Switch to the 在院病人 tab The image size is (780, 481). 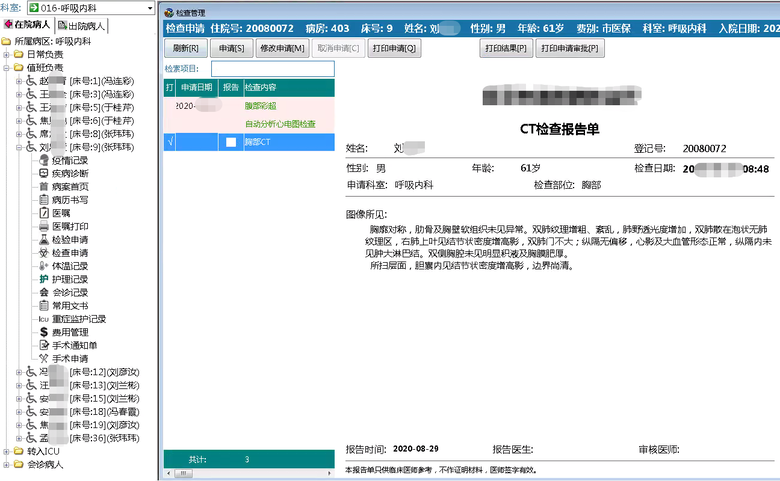click(28, 25)
